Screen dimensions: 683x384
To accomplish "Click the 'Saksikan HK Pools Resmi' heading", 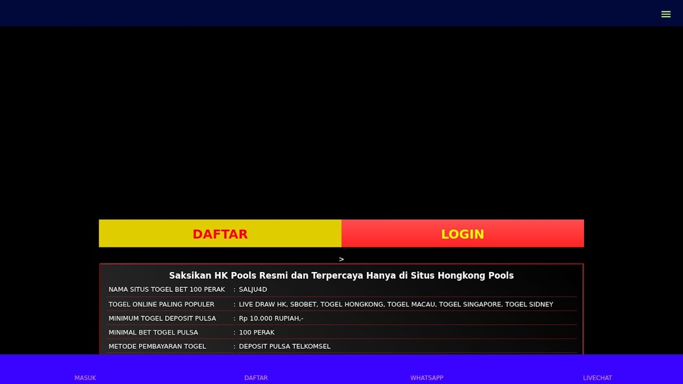I will point(341,275).
